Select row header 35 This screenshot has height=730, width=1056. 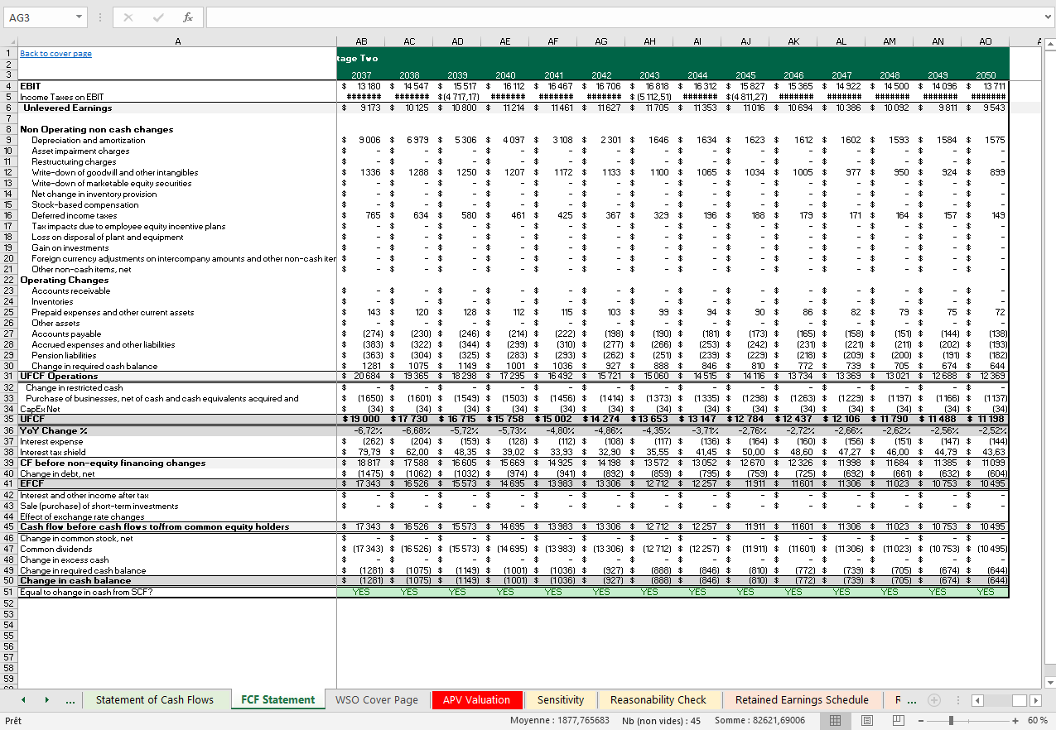[x=9, y=419]
